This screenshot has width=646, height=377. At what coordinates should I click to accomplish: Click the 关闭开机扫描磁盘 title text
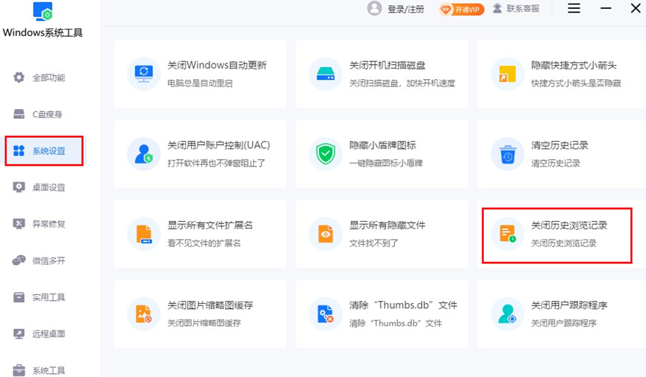(388, 65)
